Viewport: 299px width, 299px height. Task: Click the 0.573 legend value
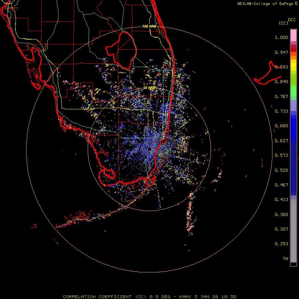click(281, 155)
